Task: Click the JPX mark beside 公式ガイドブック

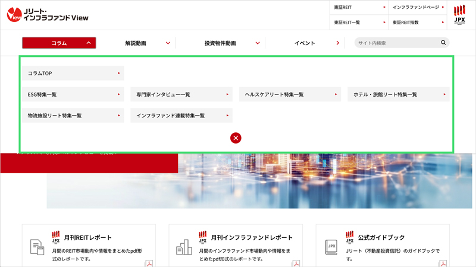Action: (x=350, y=237)
